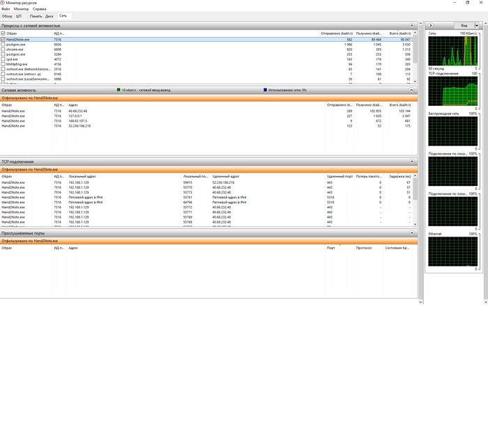Screen dimensions: 488x426
Task: Toggle the select-all checkbox beside Образ header
Action: pos(3,33)
